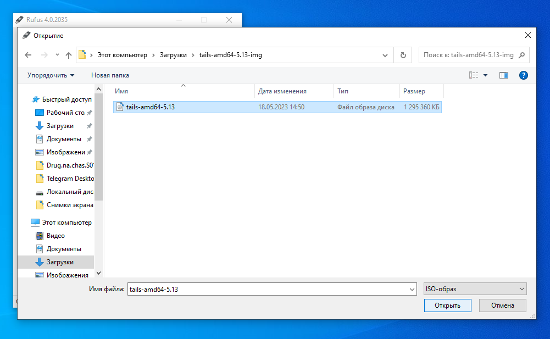550x339 pixels.
Task: Expand the address bar history dropdown
Action: pyautogui.click(x=386, y=55)
